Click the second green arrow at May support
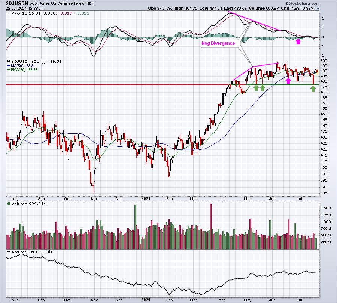The height and width of the screenshot is (303, 337). click(262, 88)
